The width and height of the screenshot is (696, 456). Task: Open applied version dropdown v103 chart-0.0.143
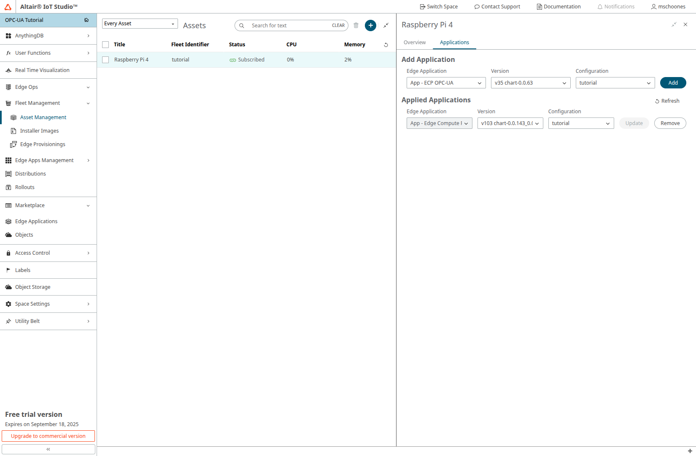tap(510, 123)
